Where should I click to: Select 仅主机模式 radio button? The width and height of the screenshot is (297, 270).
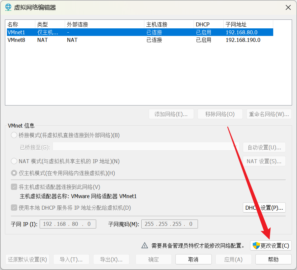(14, 173)
